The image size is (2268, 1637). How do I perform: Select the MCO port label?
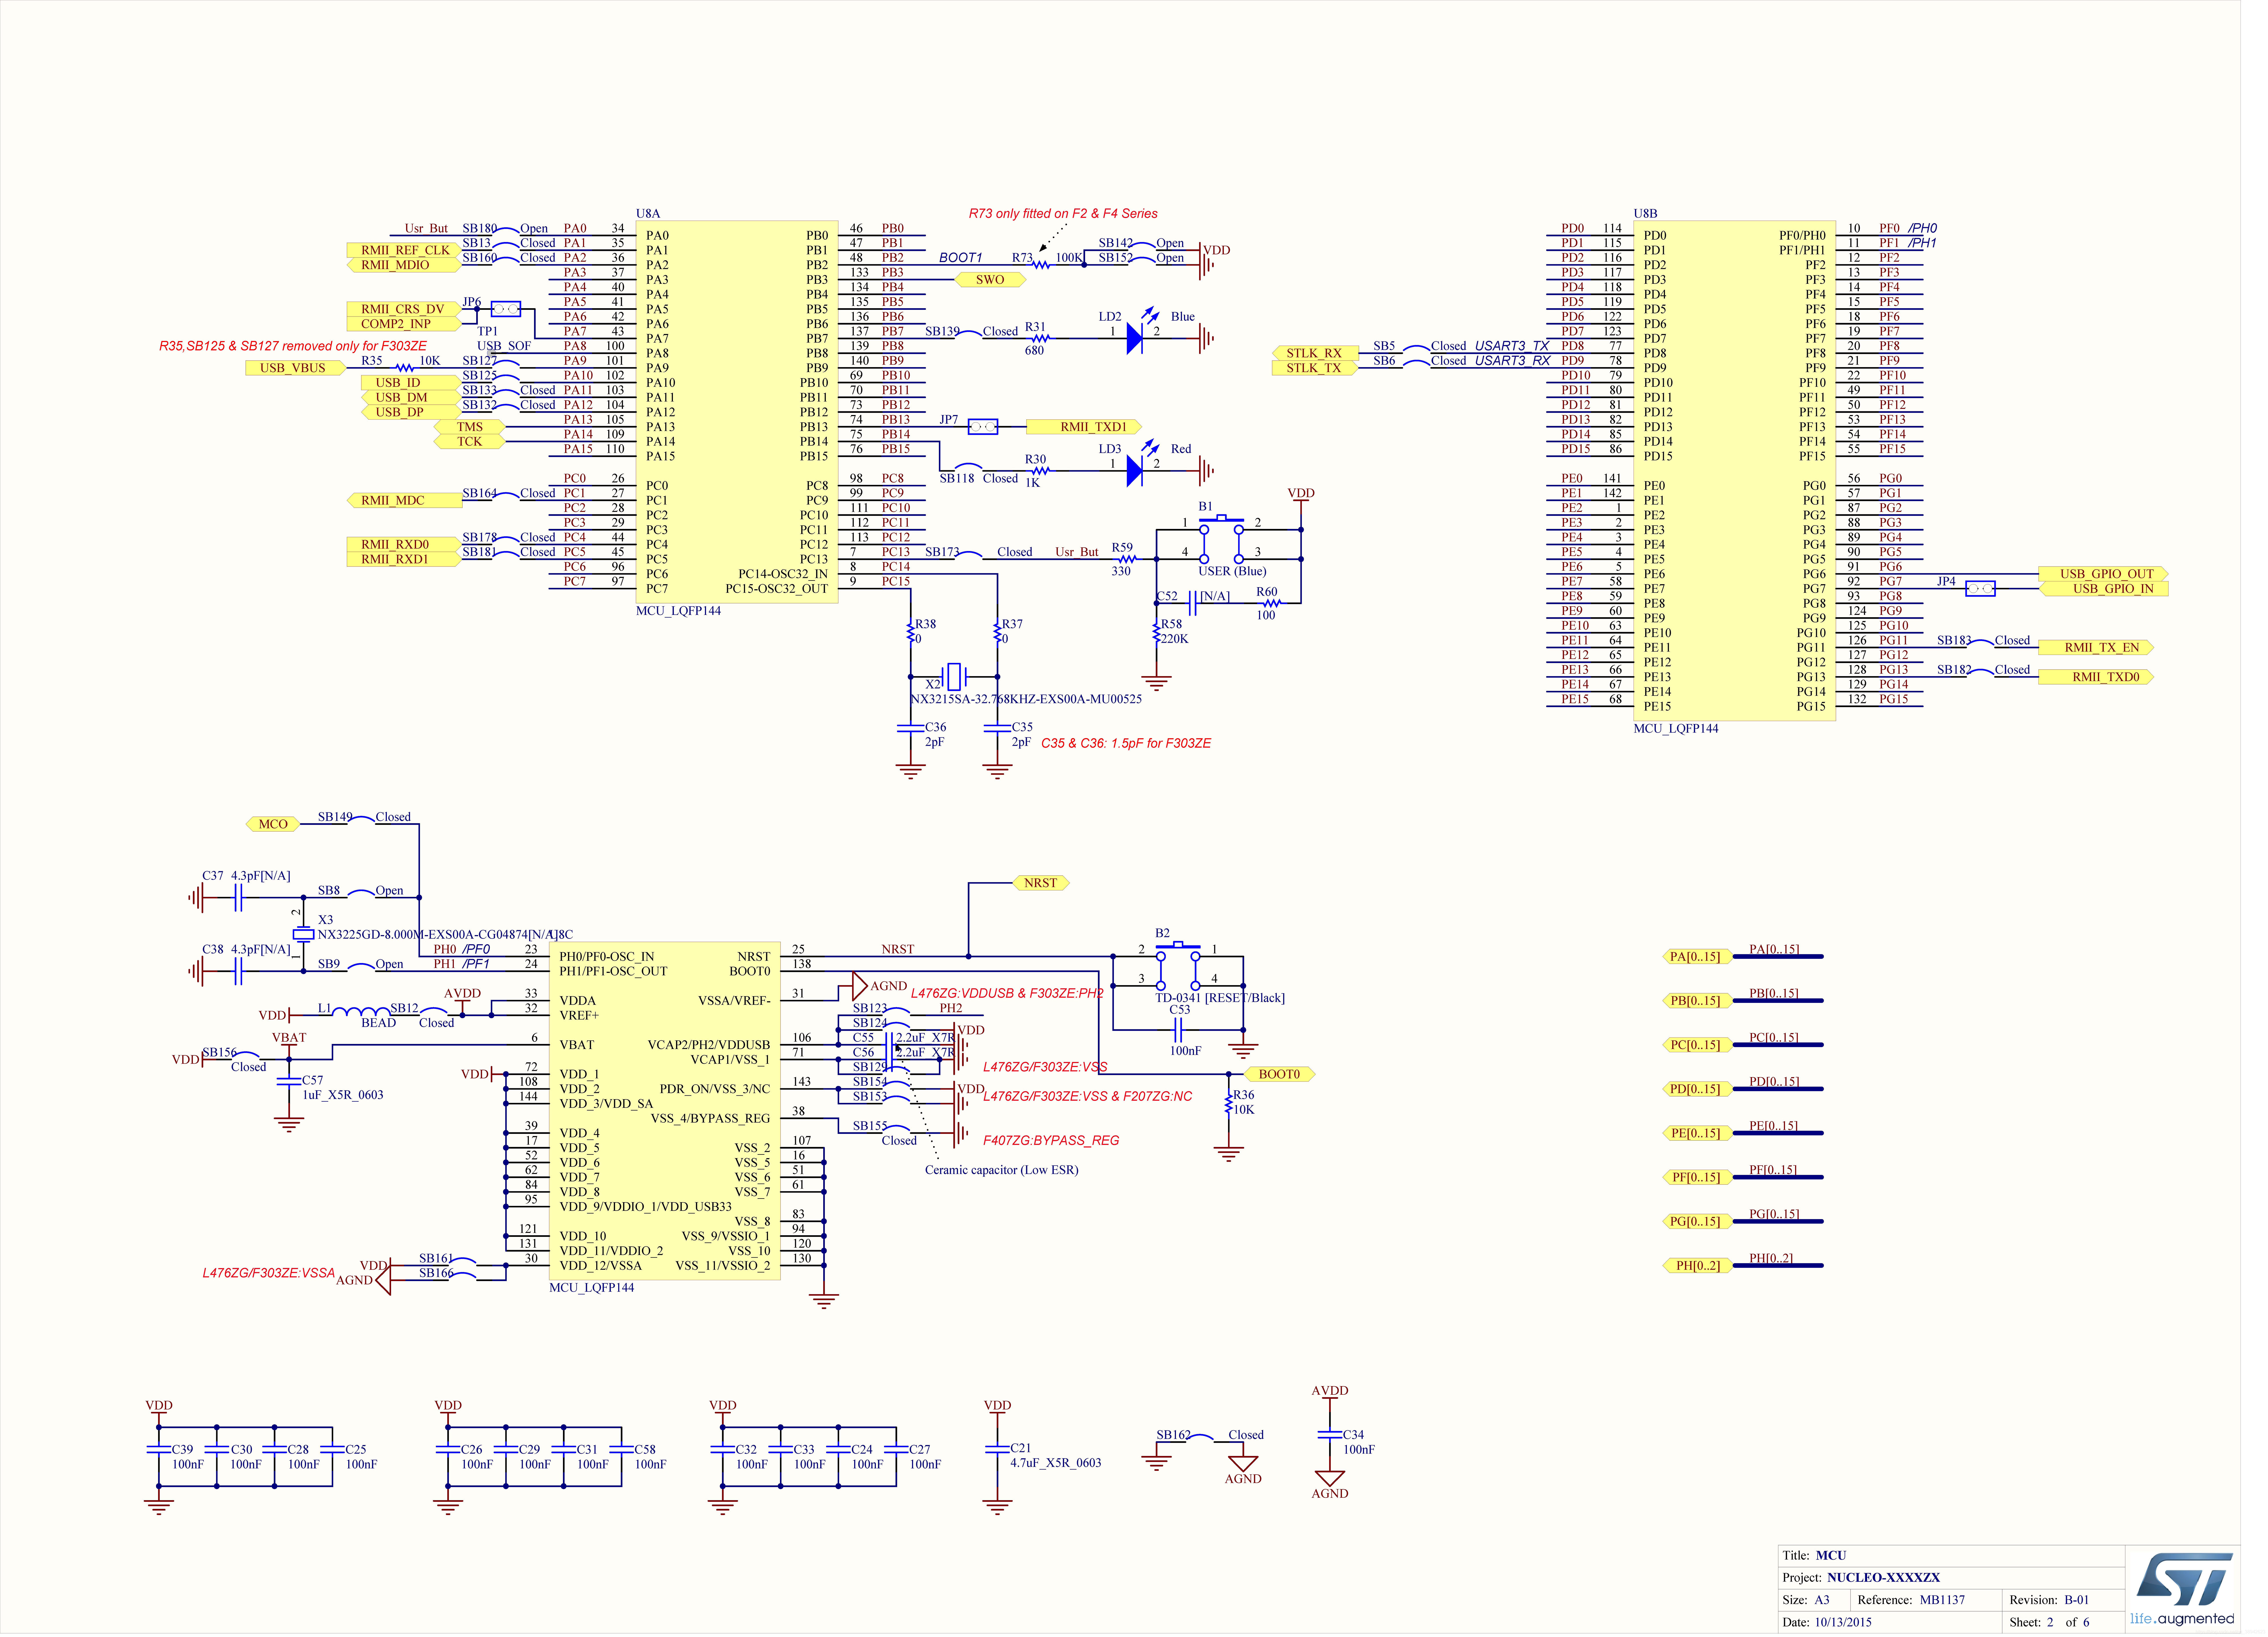273,824
